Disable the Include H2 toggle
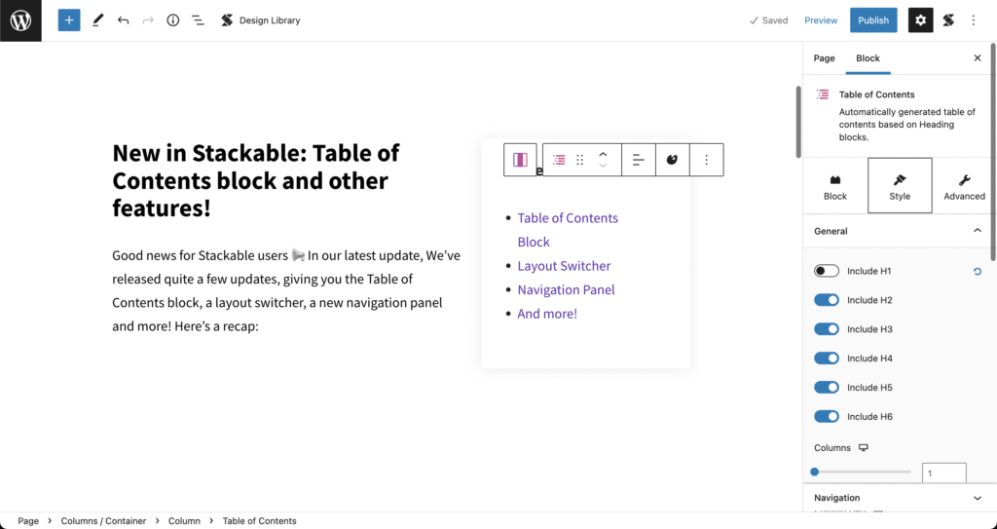 pyautogui.click(x=827, y=300)
